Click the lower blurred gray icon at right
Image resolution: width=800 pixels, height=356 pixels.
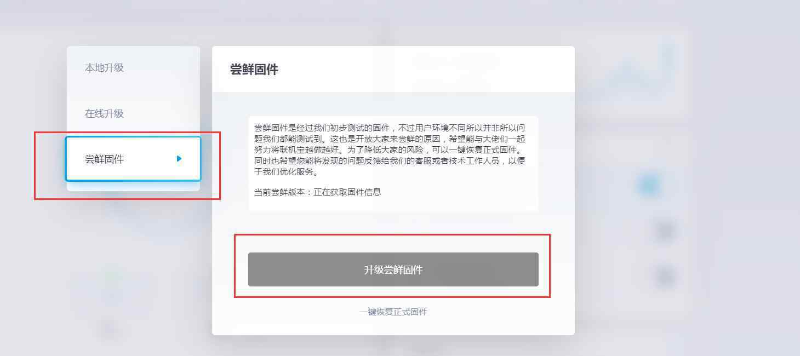[665, 277]
